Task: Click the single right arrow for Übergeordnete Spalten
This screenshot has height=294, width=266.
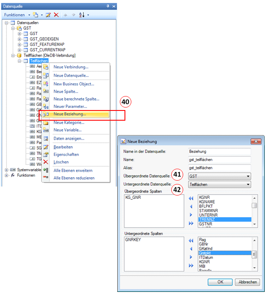Action: pyautogui.click(x=191, y=215)
